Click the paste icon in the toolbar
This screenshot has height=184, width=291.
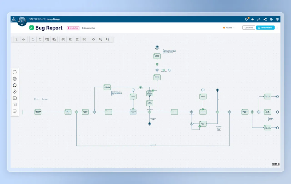(x=54, y=39)
